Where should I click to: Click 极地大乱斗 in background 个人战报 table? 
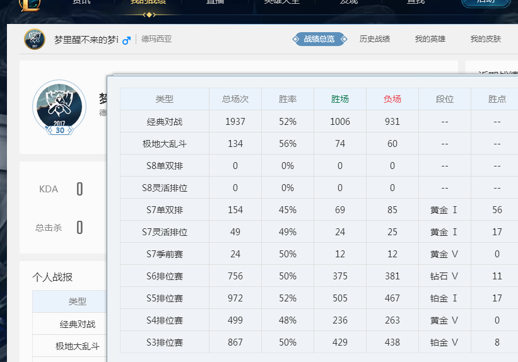pyautogui.click(x=78, y=346)
